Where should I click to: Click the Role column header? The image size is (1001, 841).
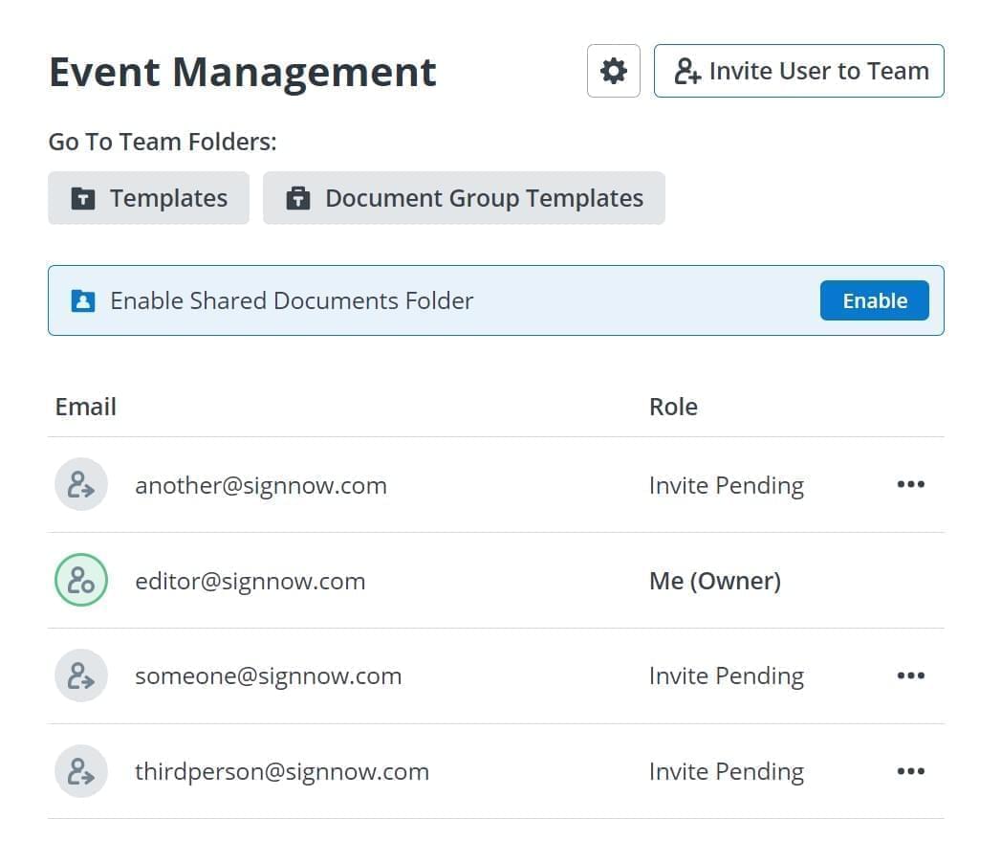click(673, 407)
